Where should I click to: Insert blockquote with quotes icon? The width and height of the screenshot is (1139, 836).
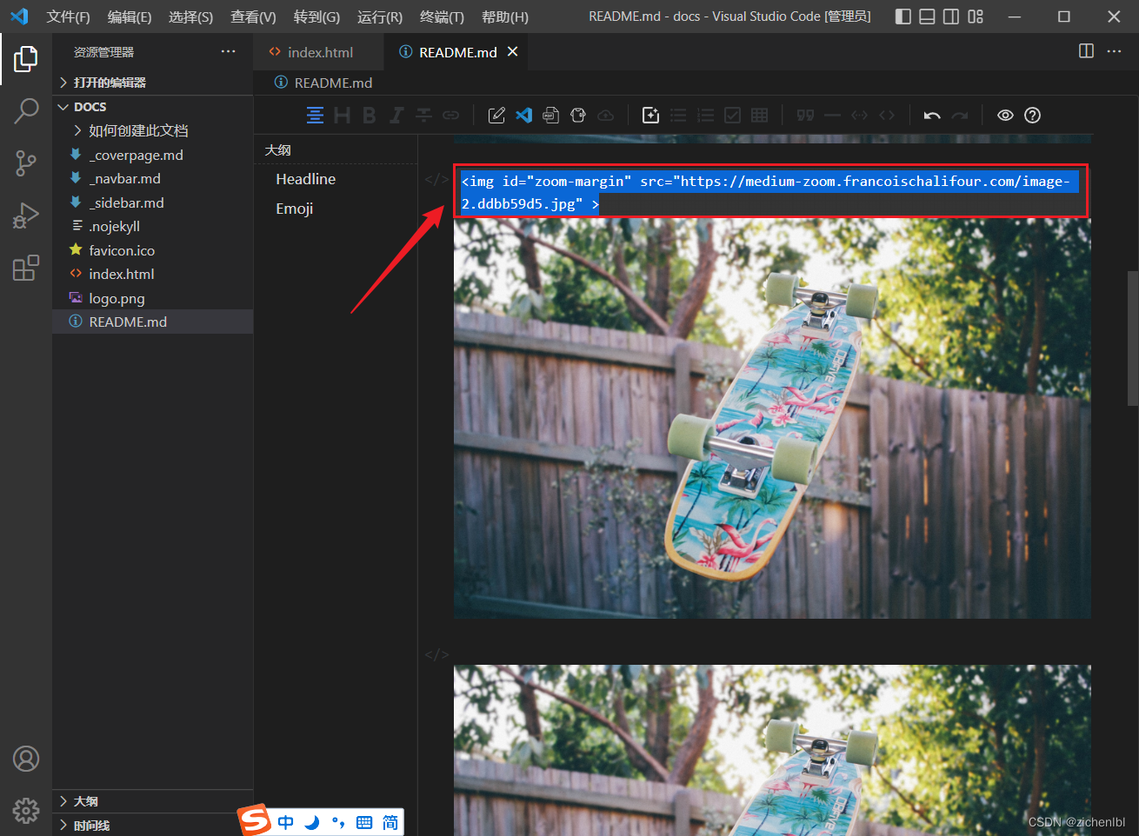(x=805, y=116)
